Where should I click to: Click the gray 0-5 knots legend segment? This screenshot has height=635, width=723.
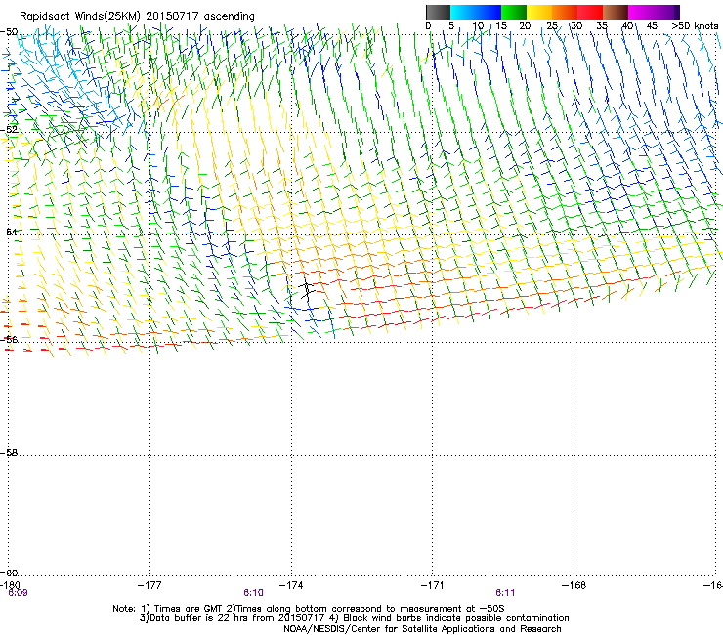[x=438, y=12]
